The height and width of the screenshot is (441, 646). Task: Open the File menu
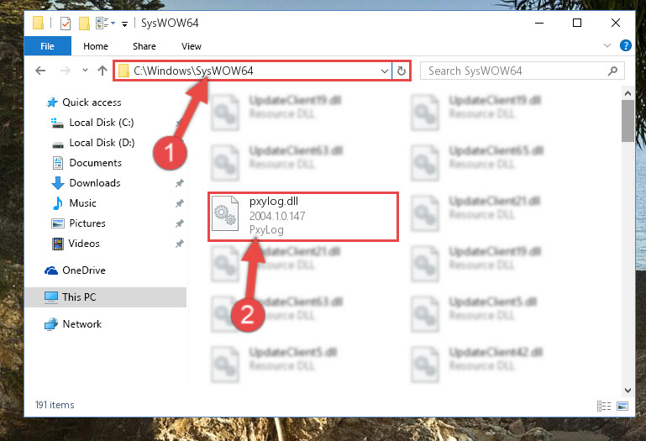[47, 46]
